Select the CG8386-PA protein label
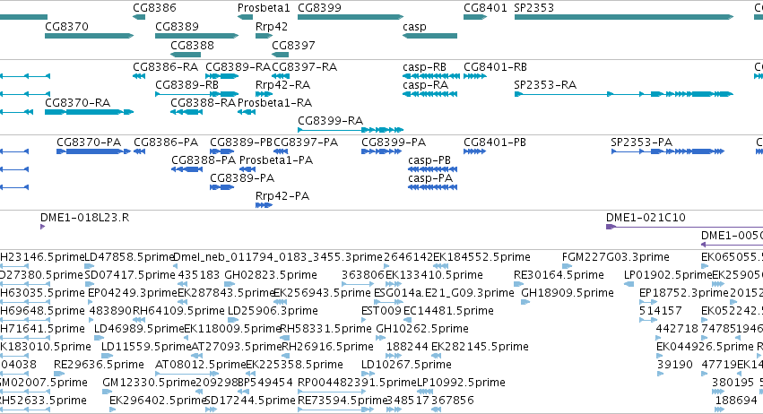Screen dimensions: 763x414 point(166,142)
